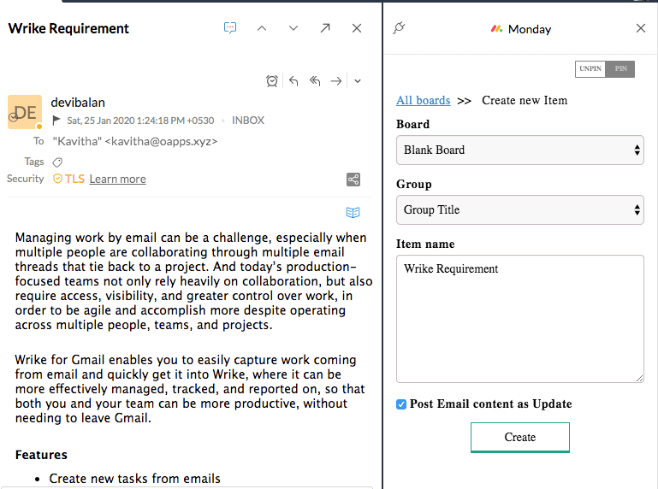Uncheck Post Email content as Update

[x=401, y=404]
